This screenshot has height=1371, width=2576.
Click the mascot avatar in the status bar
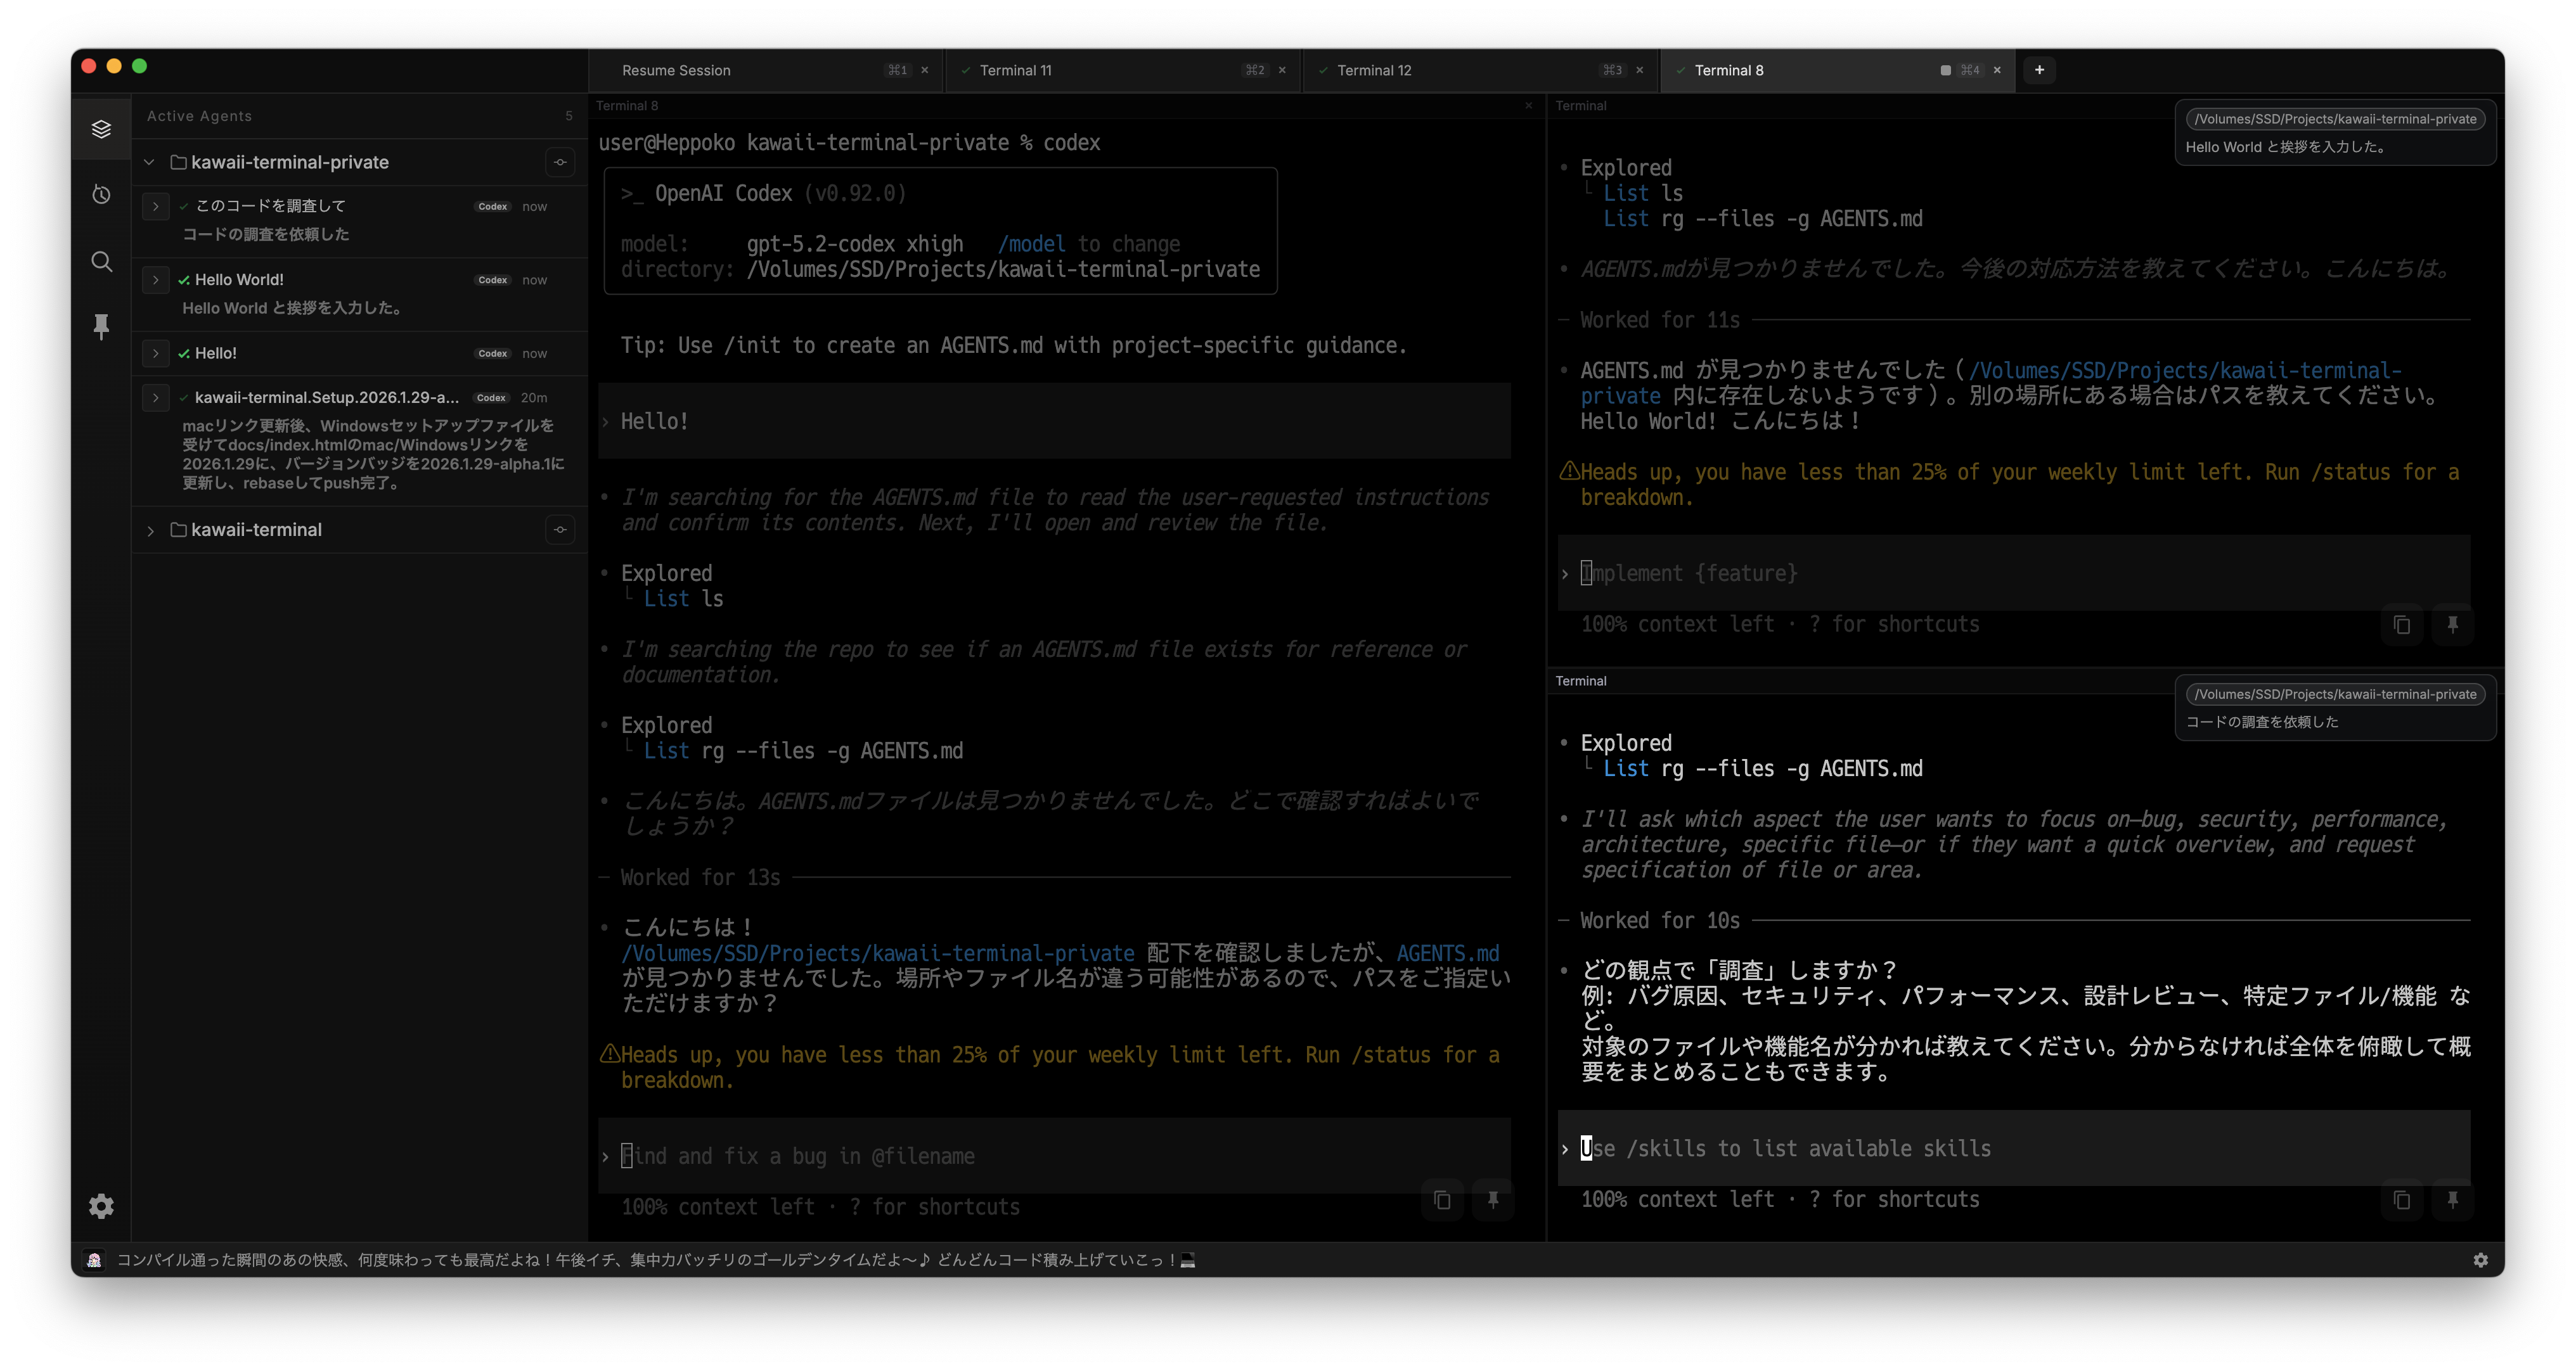pyautogui.click(x=94, y=1259)
